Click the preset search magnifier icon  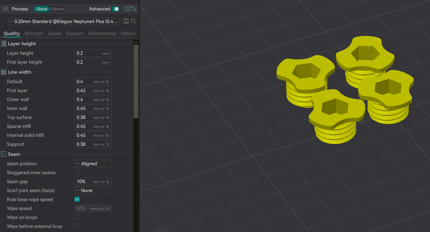point(133,21)
